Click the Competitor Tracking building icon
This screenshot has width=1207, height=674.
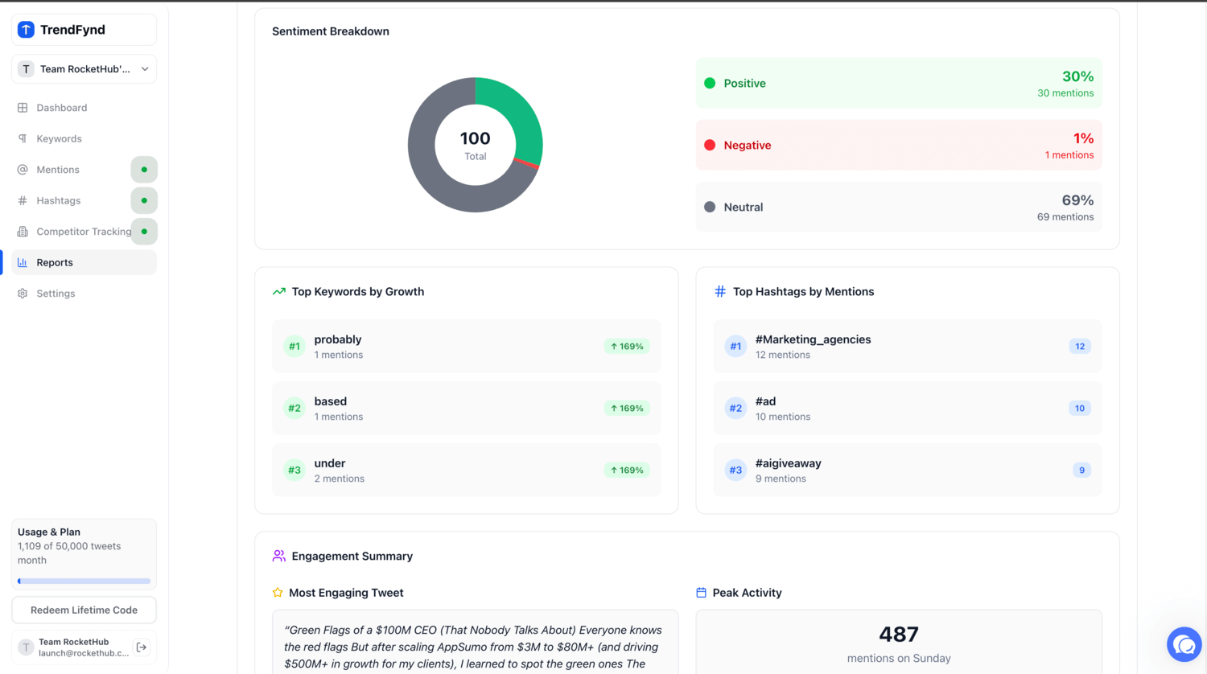[23, 232]
